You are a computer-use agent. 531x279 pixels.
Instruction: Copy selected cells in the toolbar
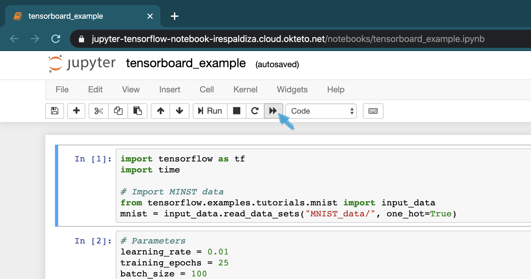pos(118,111)
